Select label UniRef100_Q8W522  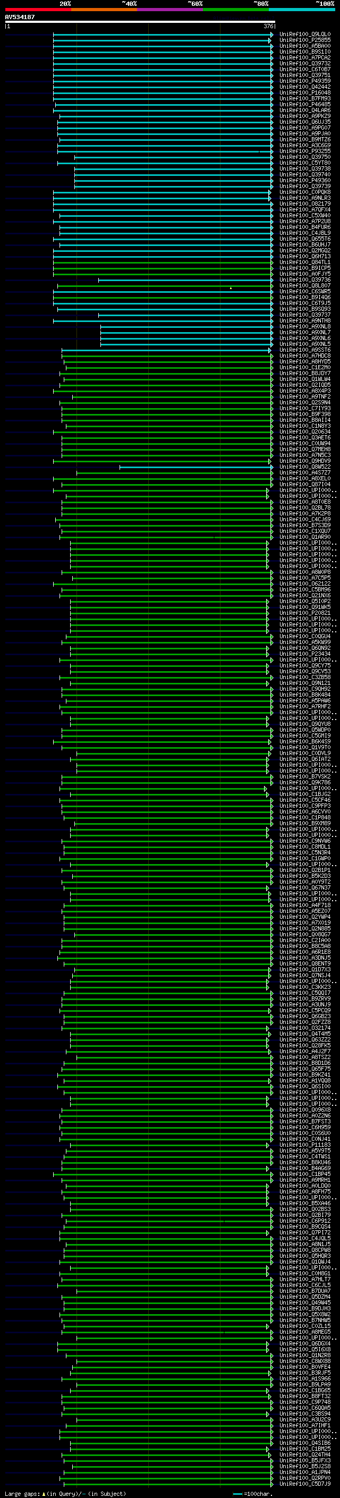pyautogui.click(x=305, y=467)
